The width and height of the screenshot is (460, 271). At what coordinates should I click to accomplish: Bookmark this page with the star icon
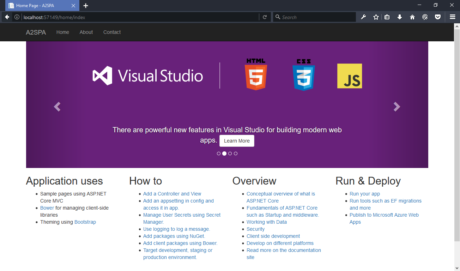pyautogui.click(x=376, y=17)
